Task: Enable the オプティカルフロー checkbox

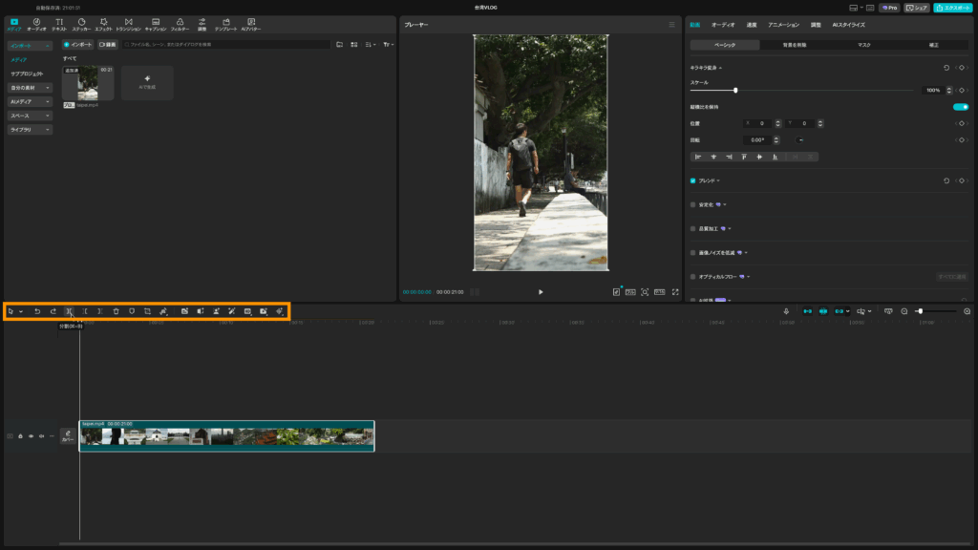Action: (693, 277)
